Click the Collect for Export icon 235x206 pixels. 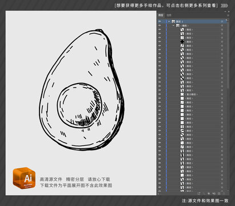[199, 193]
